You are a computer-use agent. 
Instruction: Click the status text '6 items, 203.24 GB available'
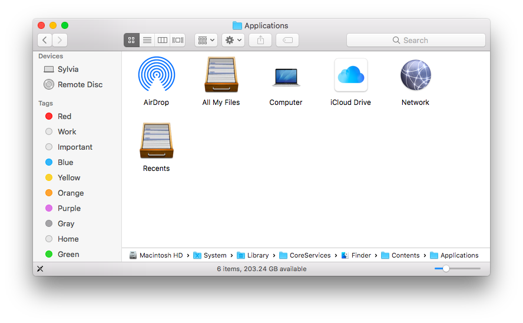[261, 269]
